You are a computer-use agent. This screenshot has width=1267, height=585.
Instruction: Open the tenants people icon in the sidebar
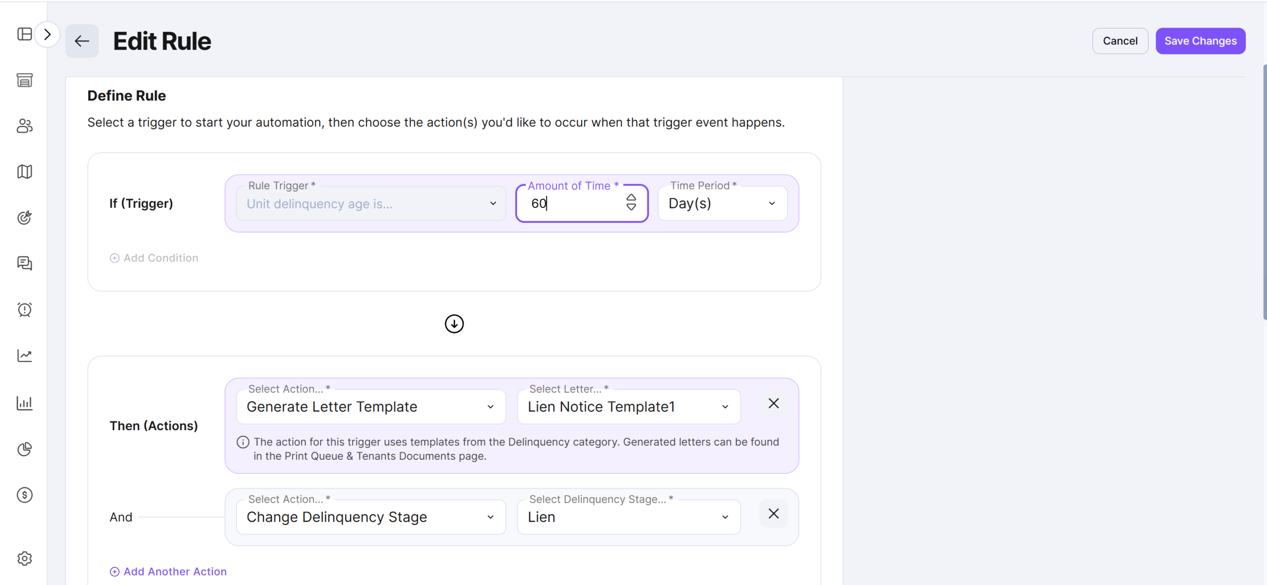point(24,126)
